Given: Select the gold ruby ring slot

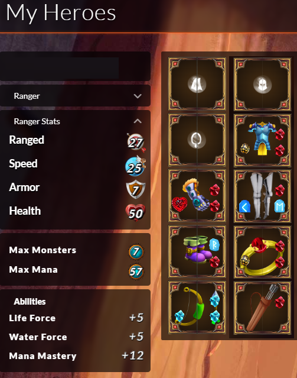Looking at the screenshot, I should tap(262, 251).
